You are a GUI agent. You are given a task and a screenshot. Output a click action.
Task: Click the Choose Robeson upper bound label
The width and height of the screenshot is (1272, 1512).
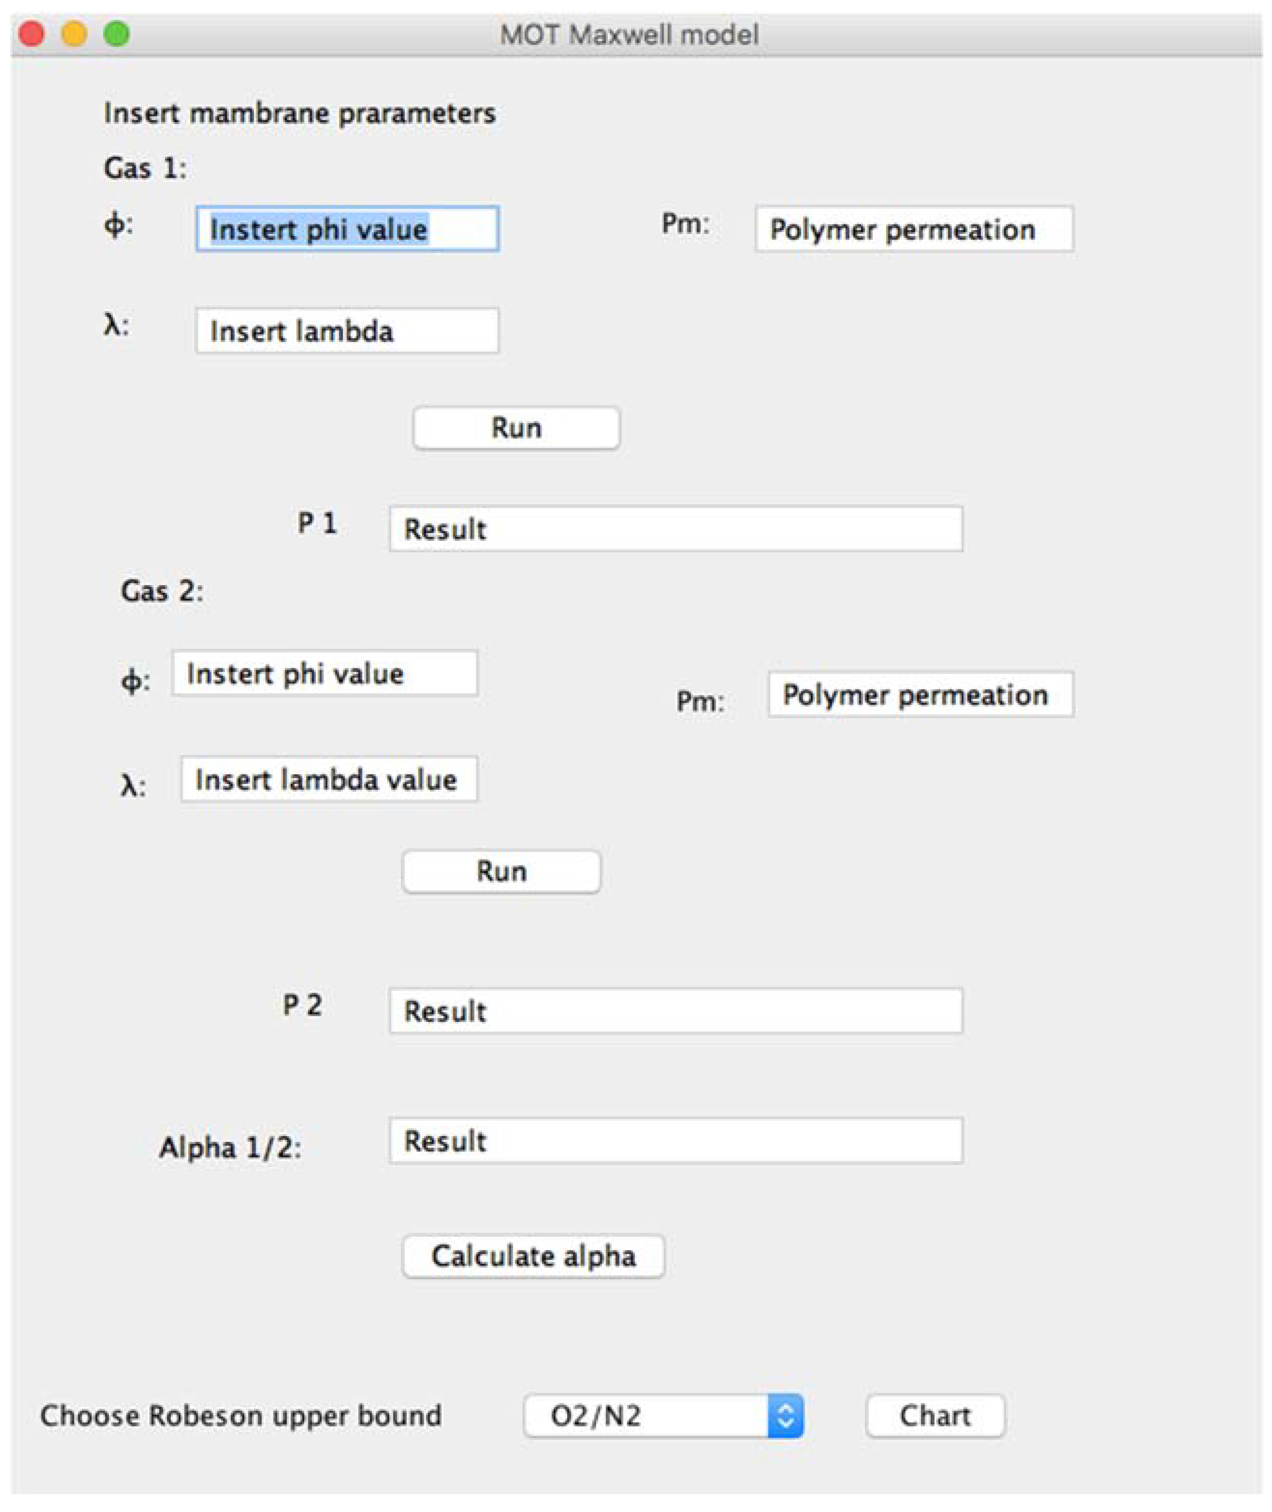click(x=241, y=1416)
